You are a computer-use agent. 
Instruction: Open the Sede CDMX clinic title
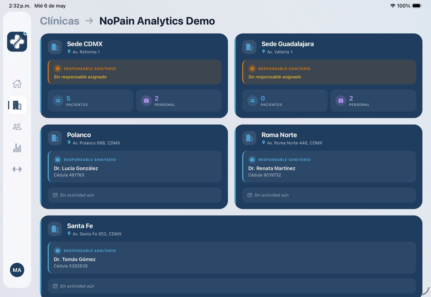[85, 44]
